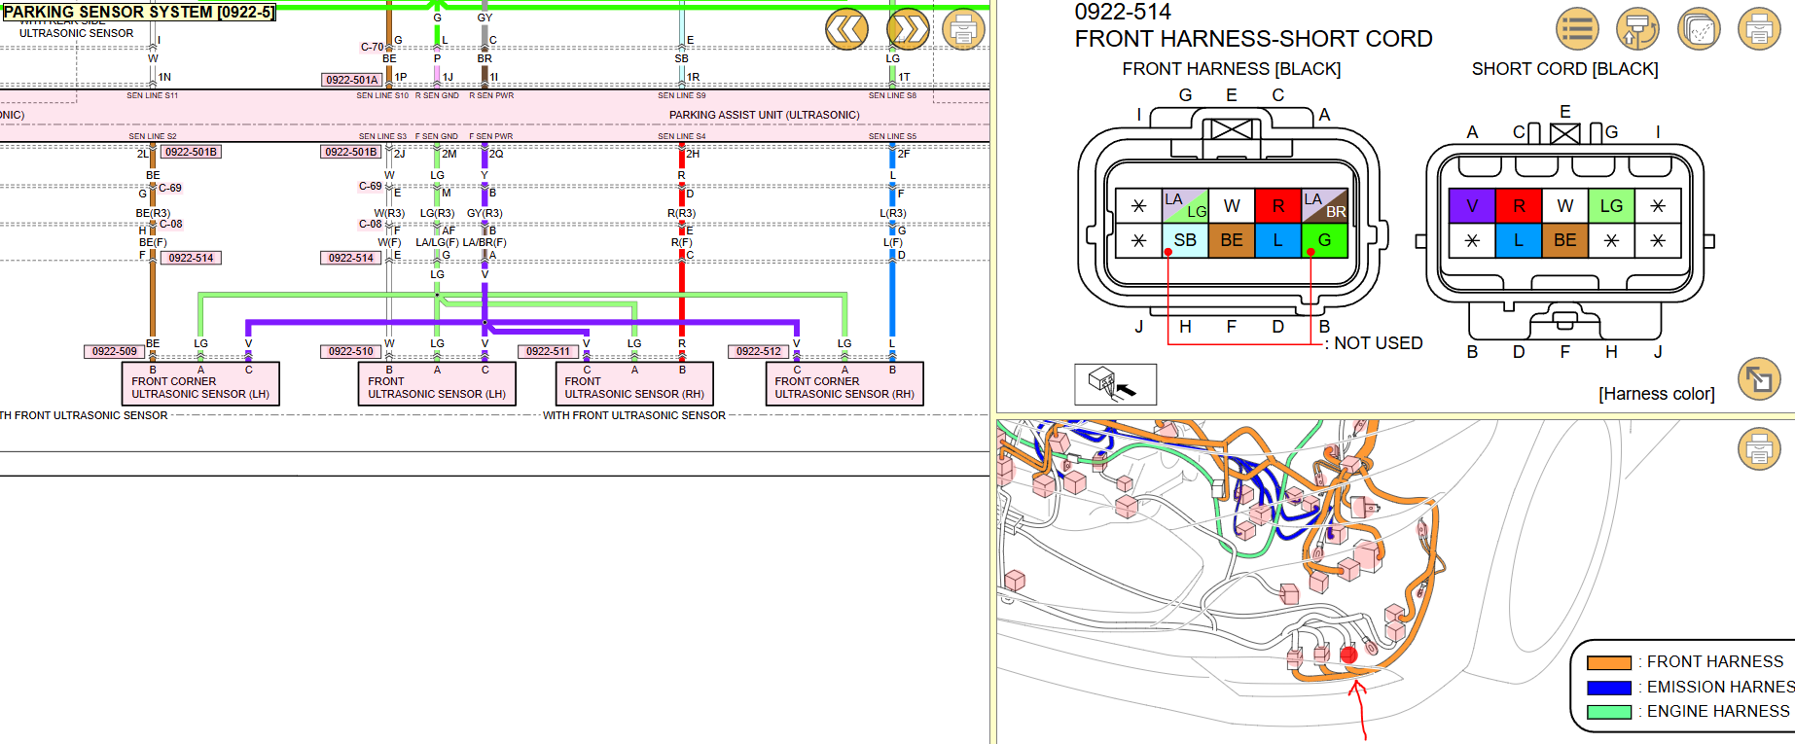Go to next wiring diagram page
Image resolution: width=1795 pixels, height=744 pixels.
(908, 30)
